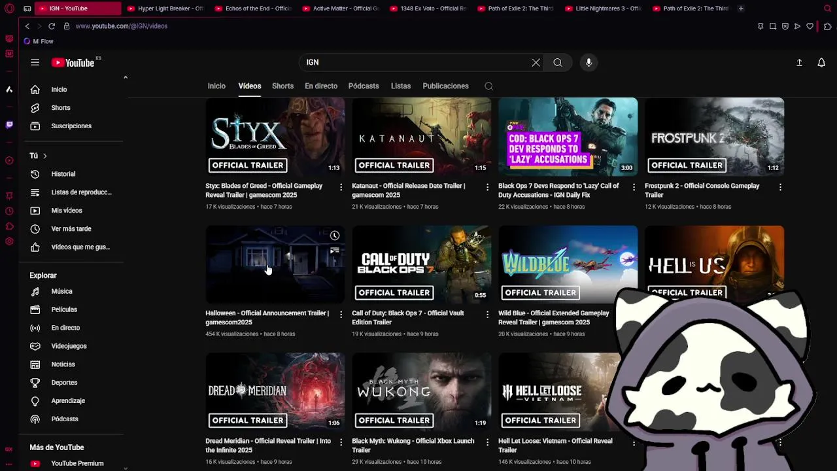Switch to Echoes of the End tab
This screenshot has height=471, width=837.
252,9
